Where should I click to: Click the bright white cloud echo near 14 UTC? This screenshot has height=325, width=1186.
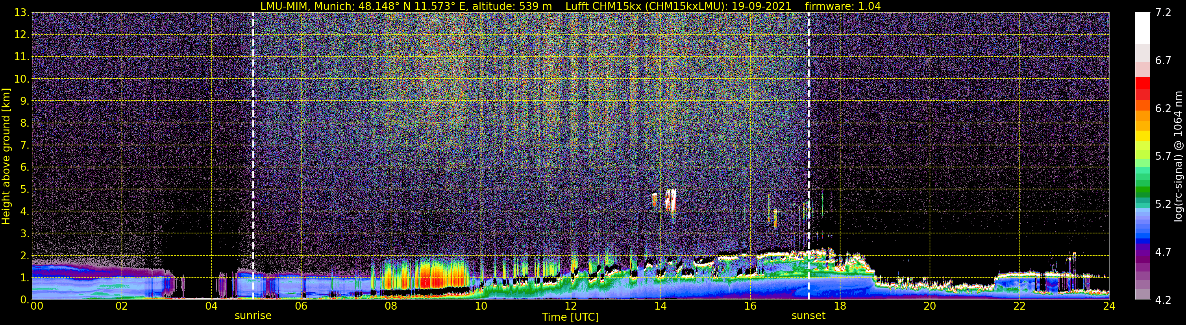671,200
